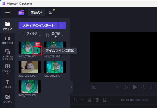Click the cloud sync off icon
This screenshot has height=108, width=157.
coord(50,13)
